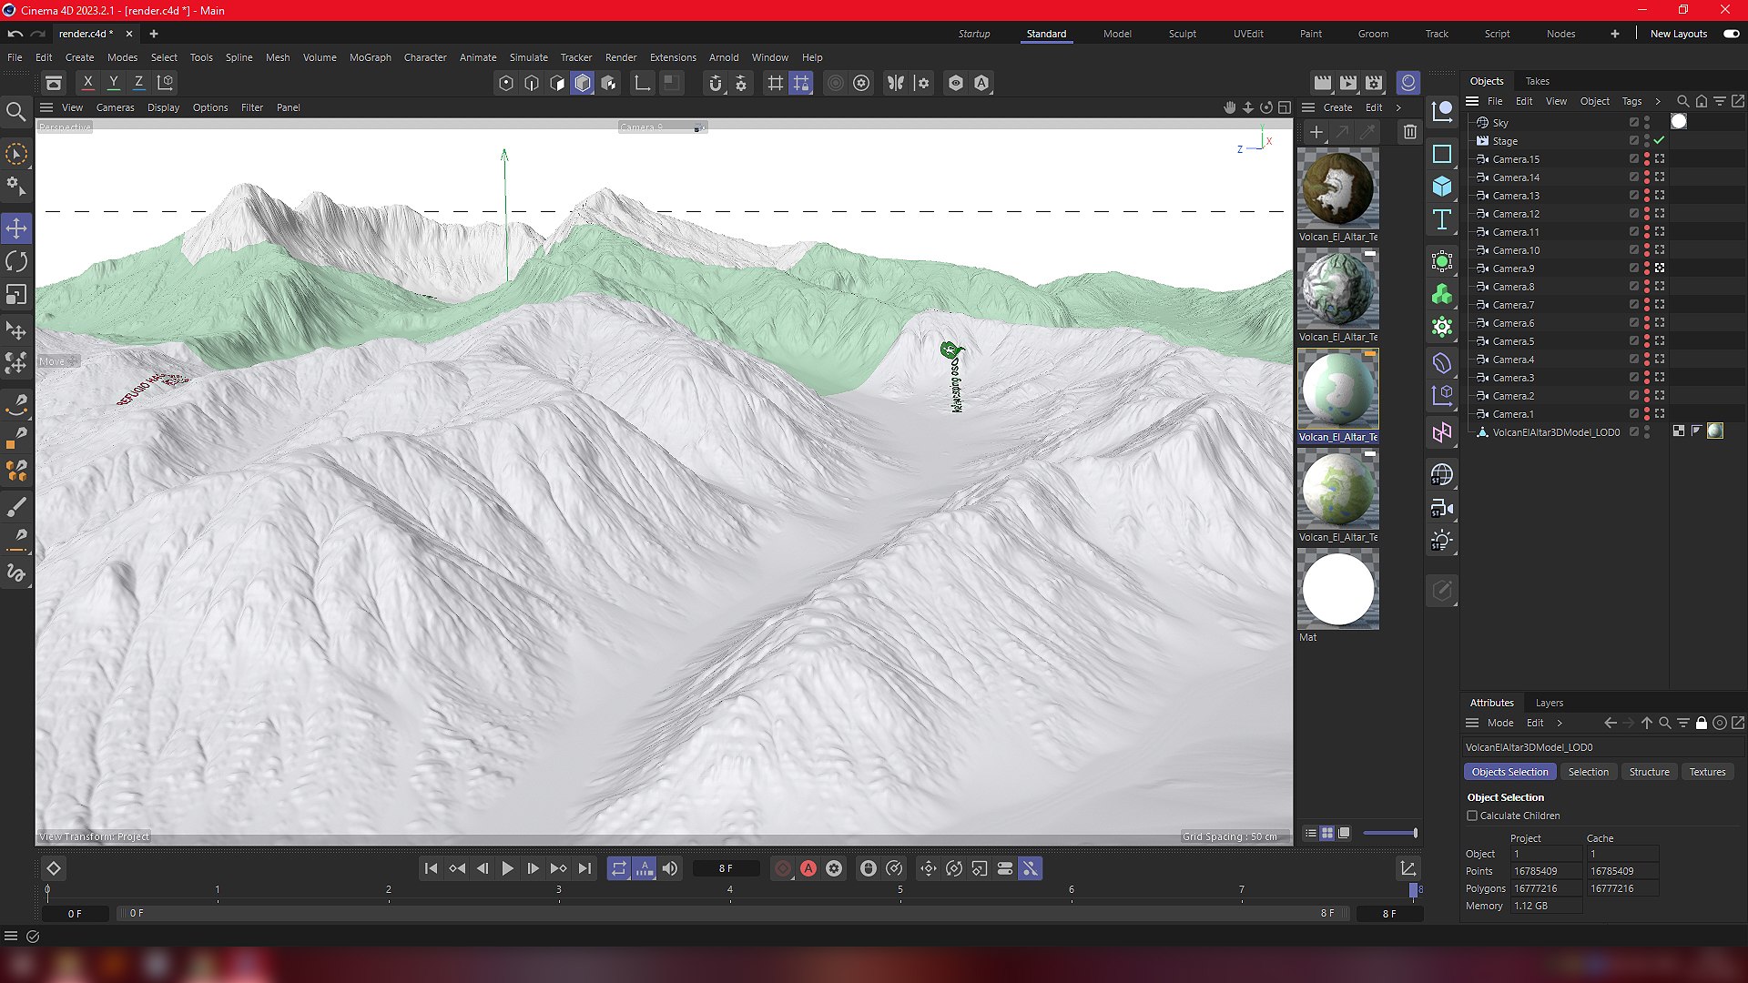
Task: Open Edit Render Settings icon
Action: pyautogui.click(x=1374, y=83)
